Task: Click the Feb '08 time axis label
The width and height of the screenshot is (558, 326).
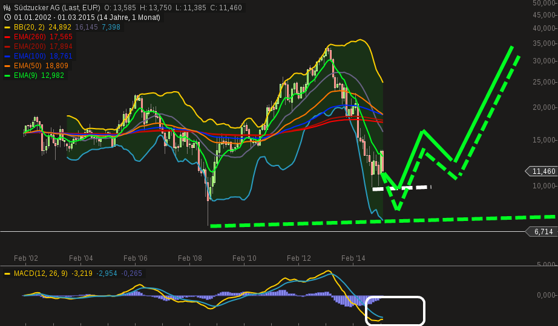Action: (189, 258)
